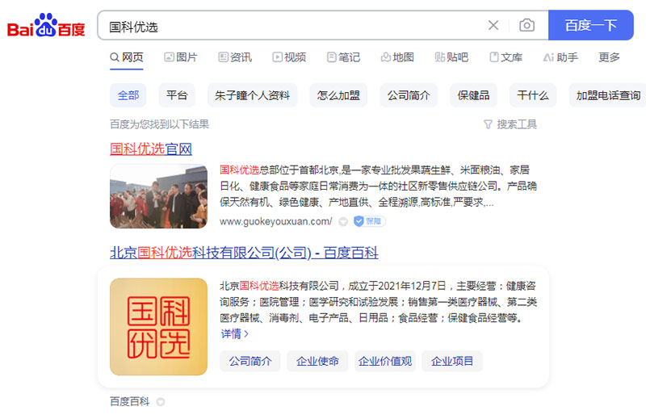Clear the search box with X icon
This screenshot has width=646, height=419.
point(493,25)
